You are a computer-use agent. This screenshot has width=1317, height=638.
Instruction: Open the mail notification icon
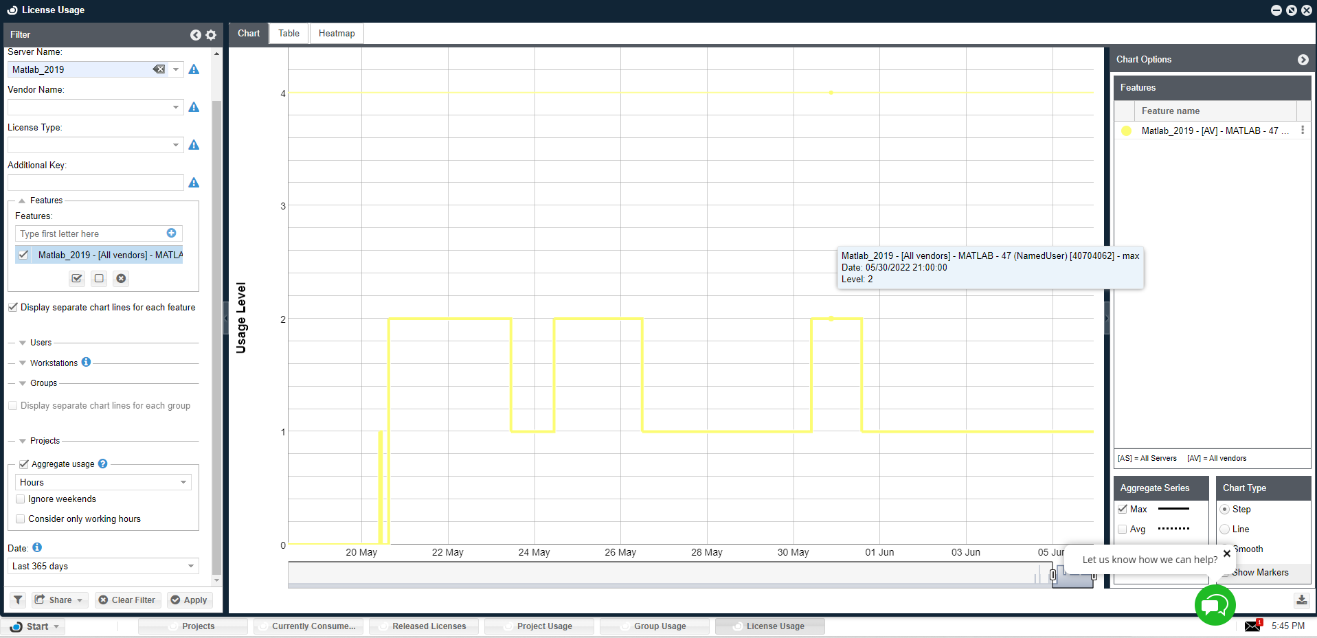(x=1252, y=626)
